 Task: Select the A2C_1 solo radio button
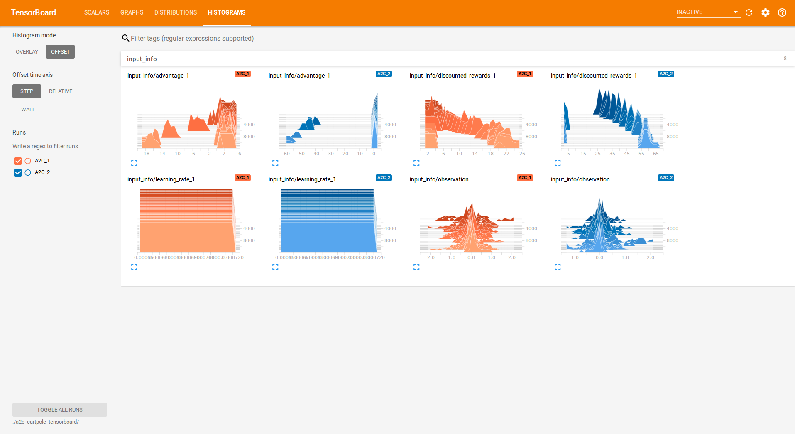[x=28, y=161]
